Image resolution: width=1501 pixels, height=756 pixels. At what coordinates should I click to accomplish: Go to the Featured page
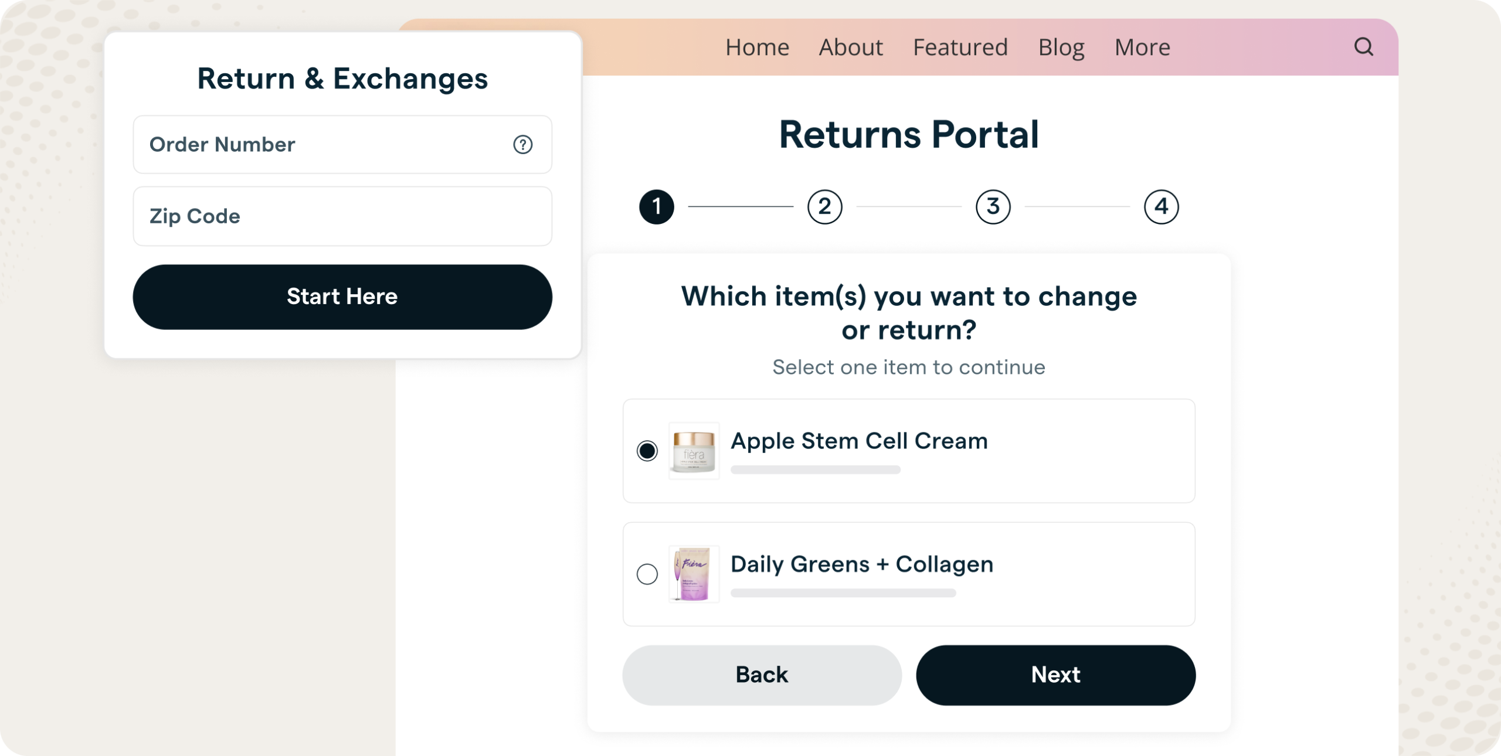pyautogui.click(x=960, y=47)
